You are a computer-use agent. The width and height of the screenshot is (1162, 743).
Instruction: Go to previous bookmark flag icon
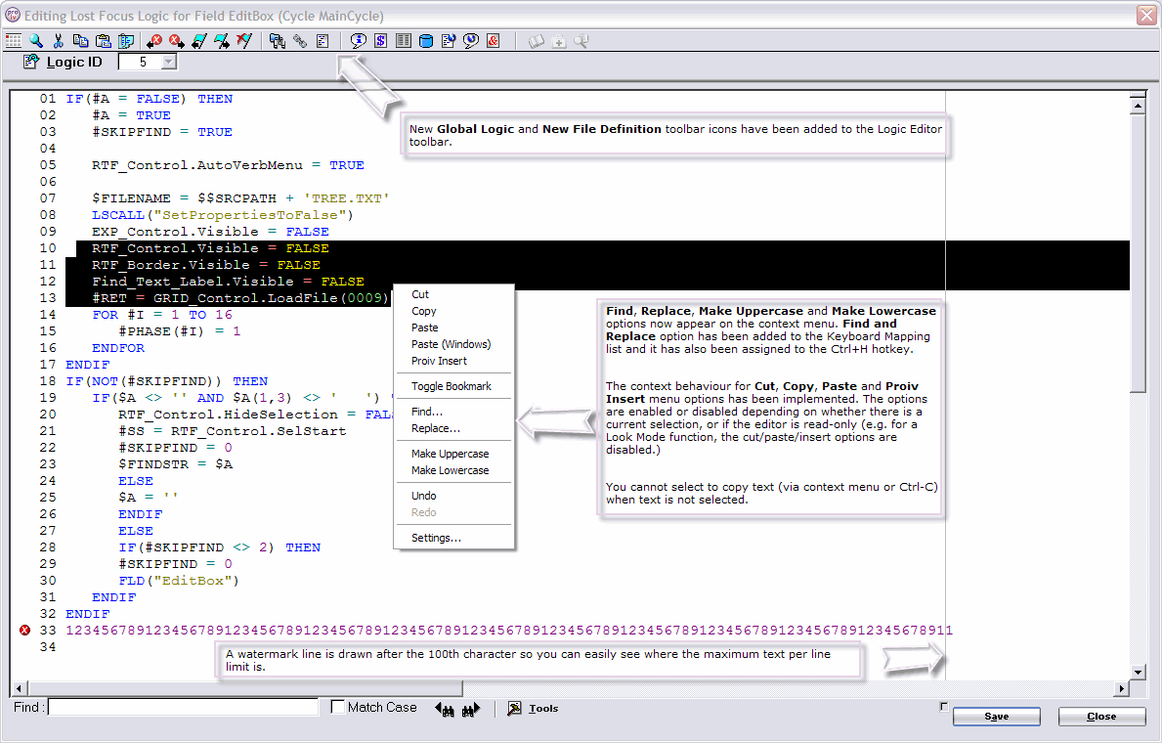198,41
